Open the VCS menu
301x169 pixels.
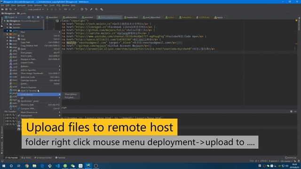coord(58,5)
